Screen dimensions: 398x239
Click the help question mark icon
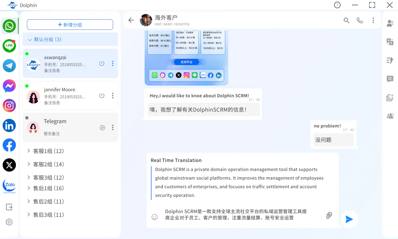click(x=337, y=5)
